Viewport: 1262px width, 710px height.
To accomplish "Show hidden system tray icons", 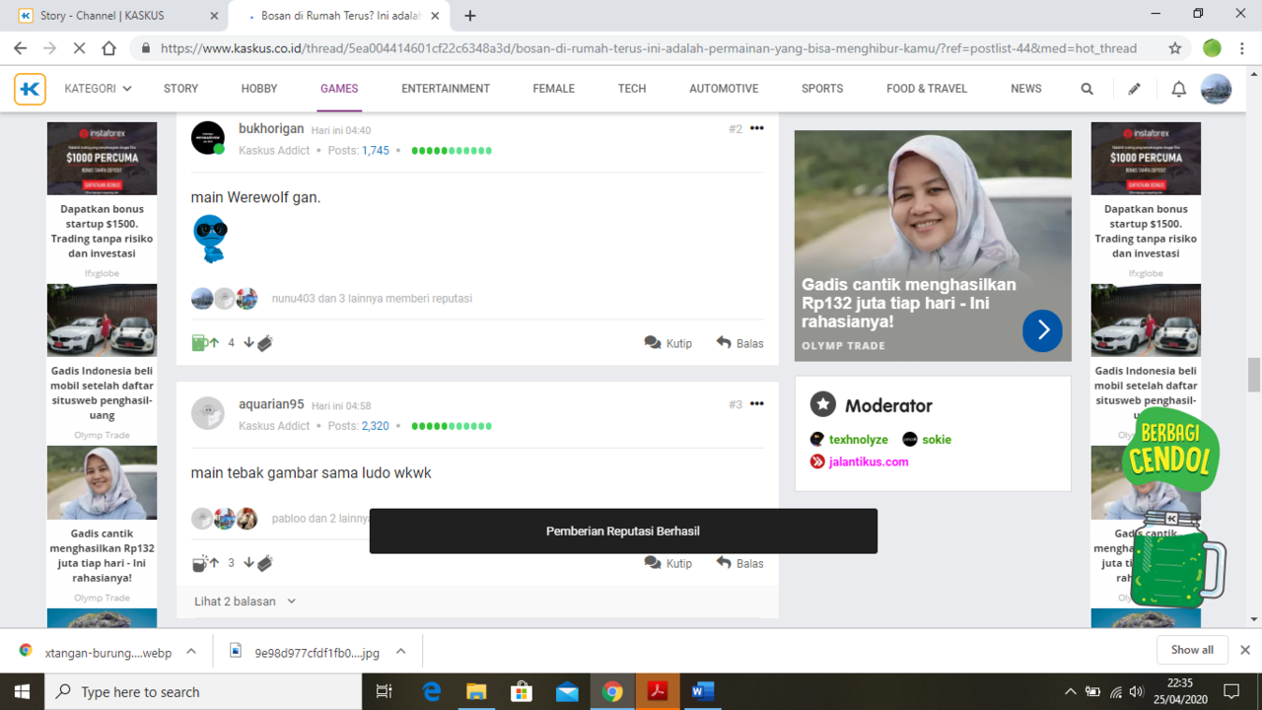I will coord(1071,692).
